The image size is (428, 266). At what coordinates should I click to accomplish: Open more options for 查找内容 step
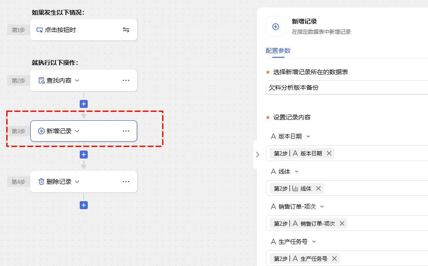pos(126,80)
